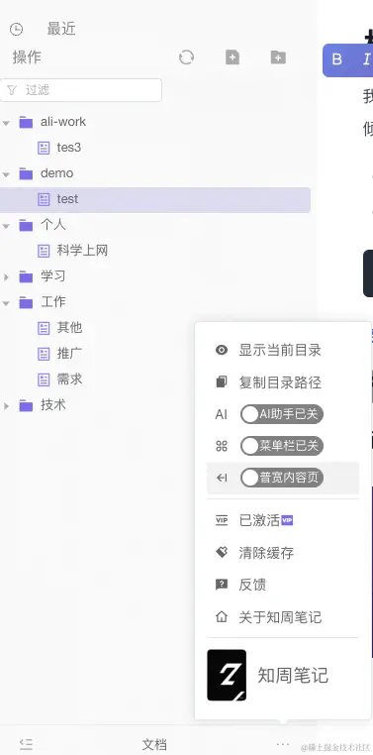Click the document icon beside 推广
This screenshot has width=373, height=755.
tap(44, 354)
